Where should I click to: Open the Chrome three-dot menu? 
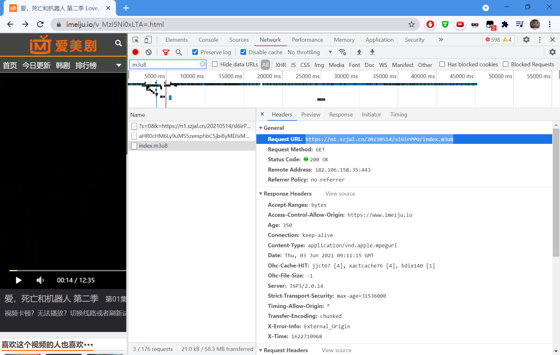550,24
